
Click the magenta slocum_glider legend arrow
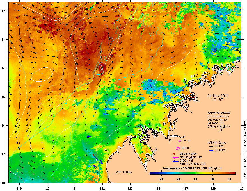click(175, 157)
